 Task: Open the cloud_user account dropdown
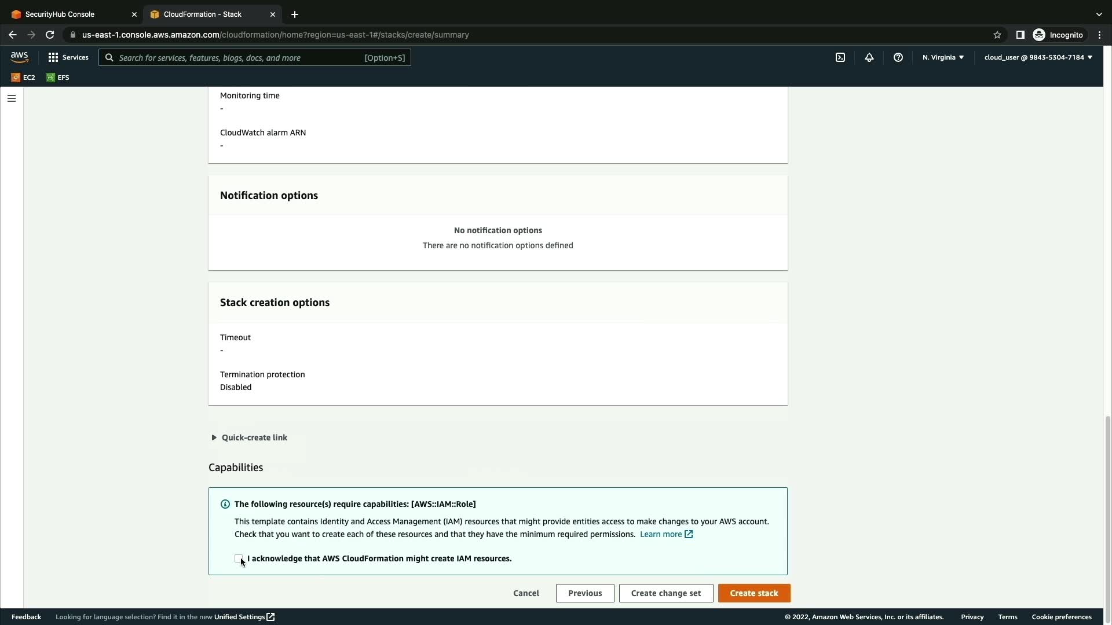click(x=1038, y=57)
